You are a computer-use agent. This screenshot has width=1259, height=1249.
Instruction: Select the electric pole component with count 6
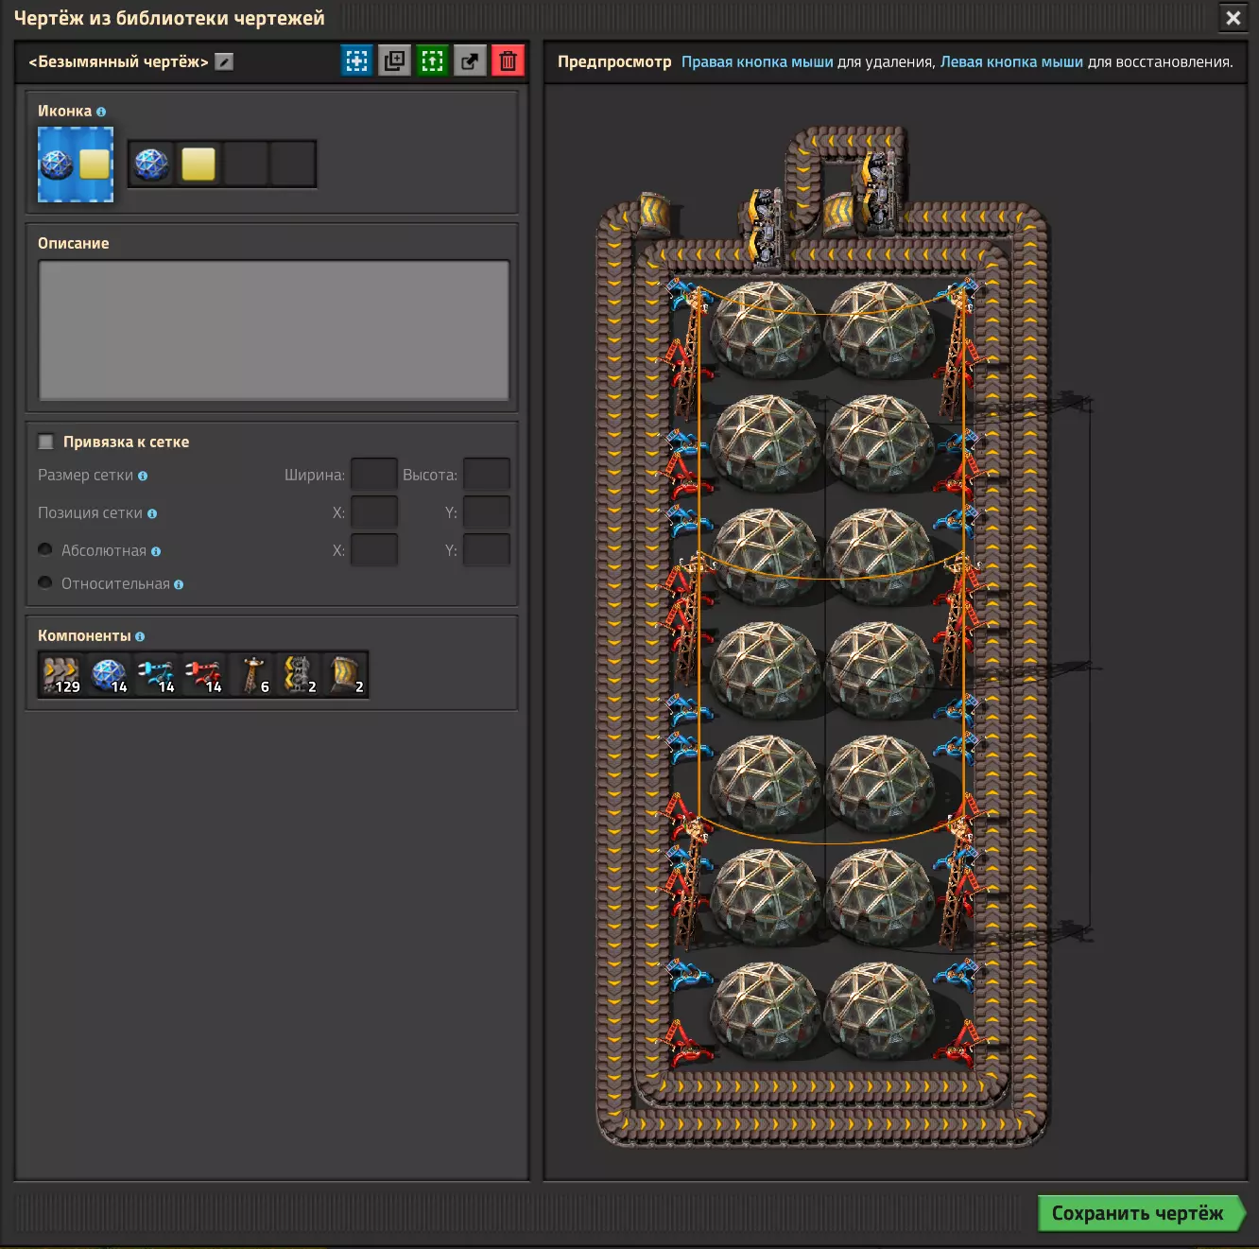click(251, 675)
